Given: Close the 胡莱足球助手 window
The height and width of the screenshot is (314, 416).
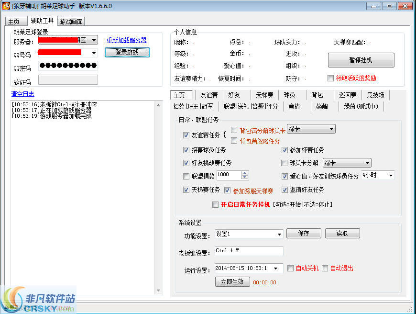Looking at the screenshot, I should click(405, 6).
